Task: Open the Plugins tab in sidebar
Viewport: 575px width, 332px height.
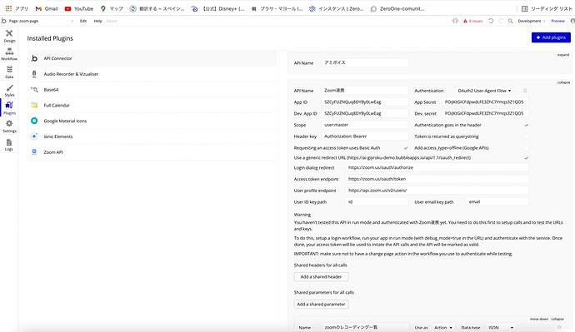Action: click(9, 108)
